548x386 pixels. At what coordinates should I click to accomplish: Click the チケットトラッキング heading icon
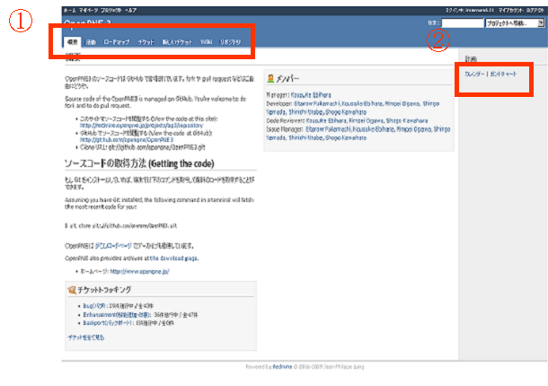pyautogui.click(x=72, y=290)
